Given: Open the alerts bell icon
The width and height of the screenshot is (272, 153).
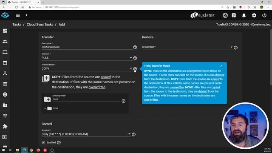Looking at the screenshot, I should [x=244, y=15].
